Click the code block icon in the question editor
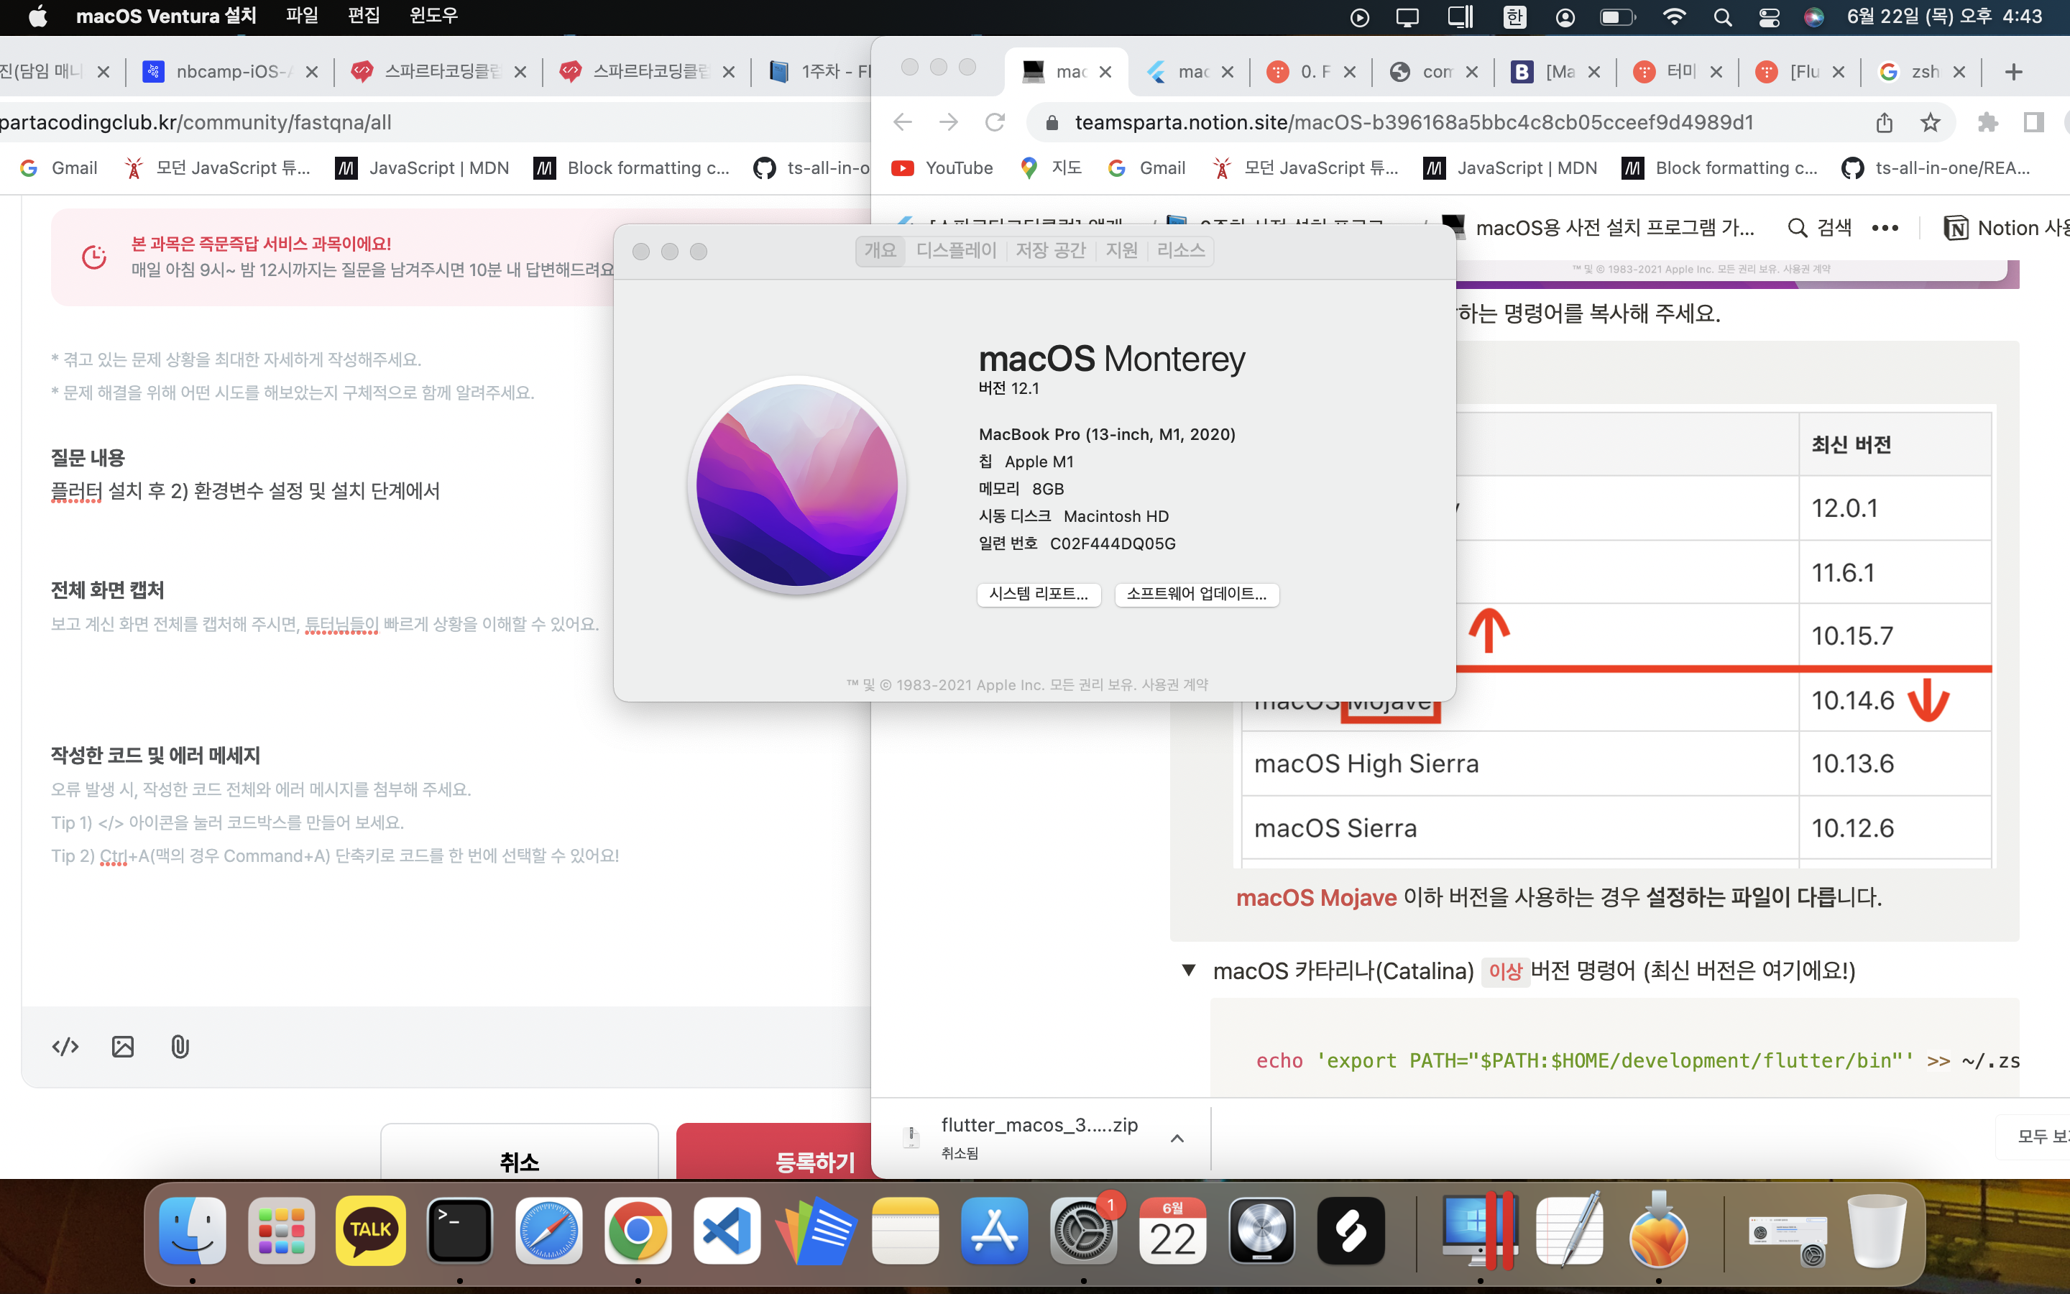Screen dimensions: 2070x1294 point(65,1047)
